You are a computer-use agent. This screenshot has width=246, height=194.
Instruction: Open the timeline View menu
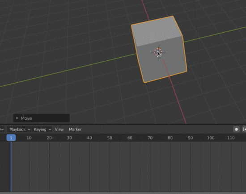click(x=59, y=129)
